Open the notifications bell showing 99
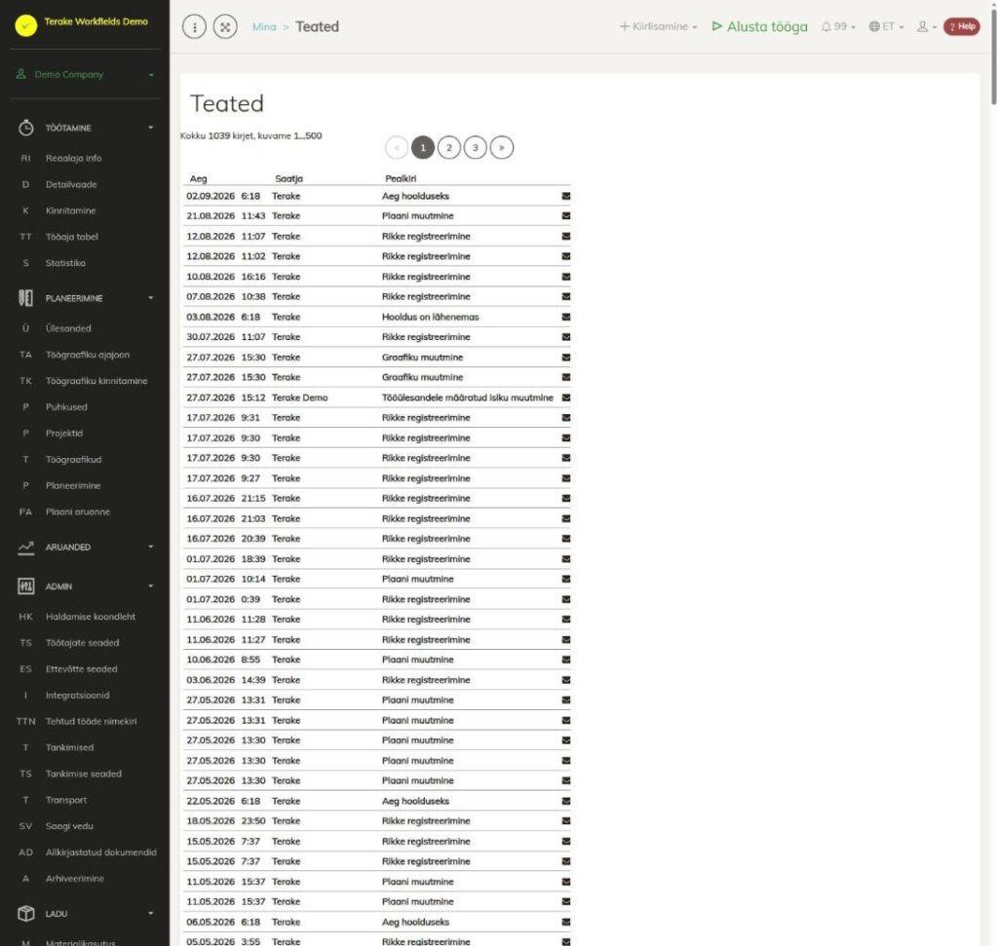Screen dimensions: 998x946 837,26
